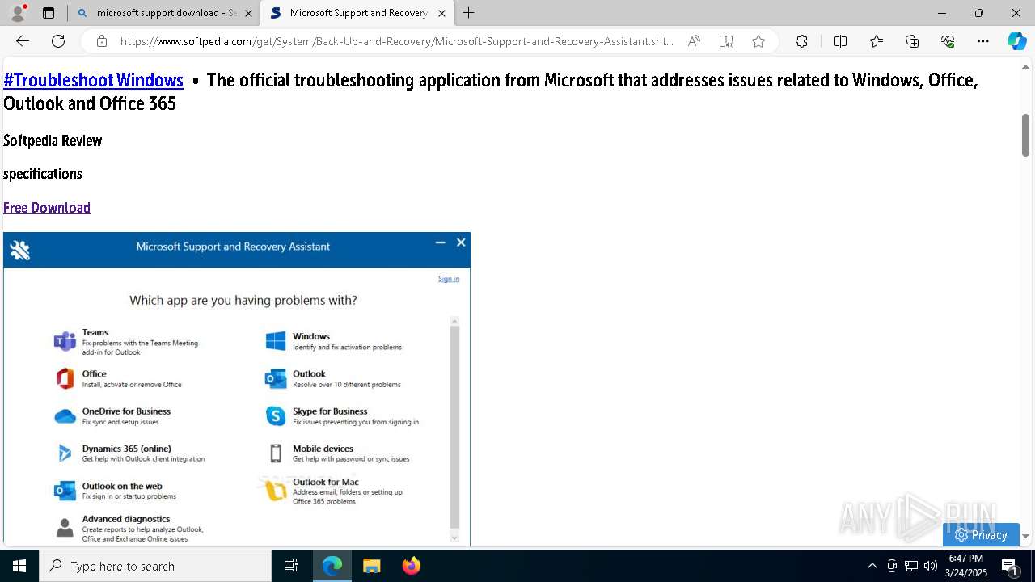Open the notification center icon
The height and width of the screenshot is (582, 1035).
pyautogui.click(x=1010, y=566)
